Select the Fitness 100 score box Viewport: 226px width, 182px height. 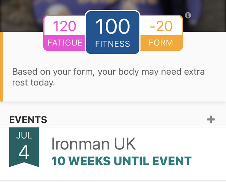pyautogui.click(x=113, y=32)
